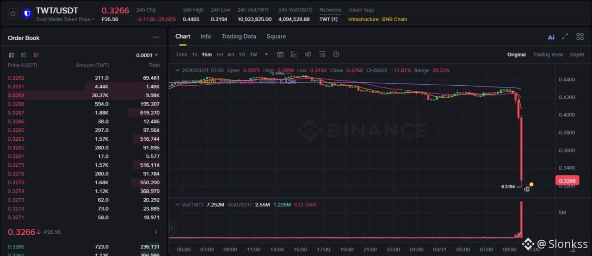
Task: Click the Infrastructure token tag
Action: 363,19
